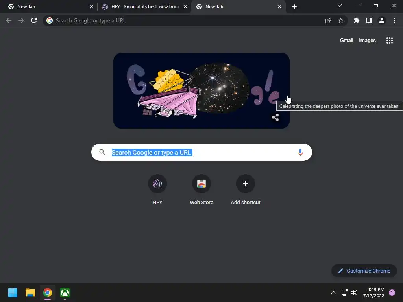
Task: Open the Gmail link
Action: (346, 41)
